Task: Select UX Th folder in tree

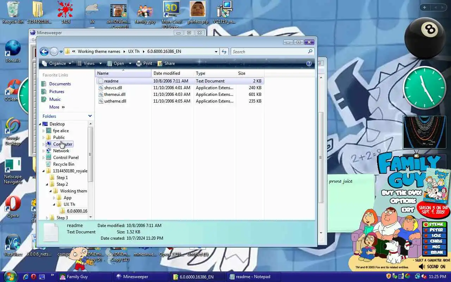Action: tap(69, 204)
